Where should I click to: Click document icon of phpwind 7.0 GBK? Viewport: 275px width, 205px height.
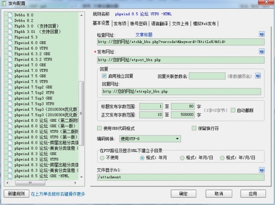coord(10,65)
